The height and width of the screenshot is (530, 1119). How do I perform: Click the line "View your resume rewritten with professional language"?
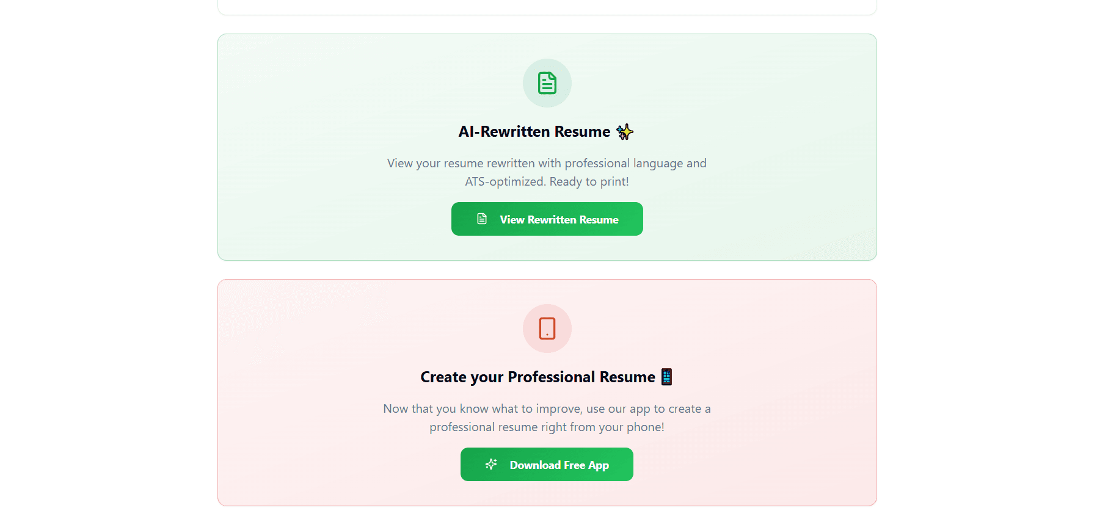[547, 164]
